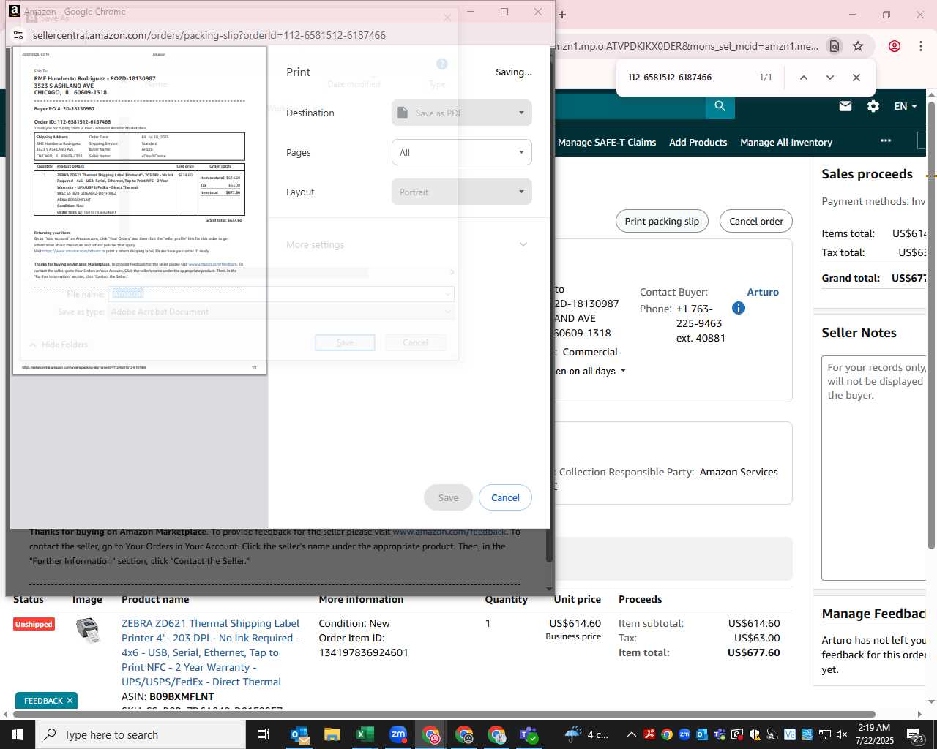The image size is (937, 749).
Task: Click the taskbar search box
Action: (141, 734)
